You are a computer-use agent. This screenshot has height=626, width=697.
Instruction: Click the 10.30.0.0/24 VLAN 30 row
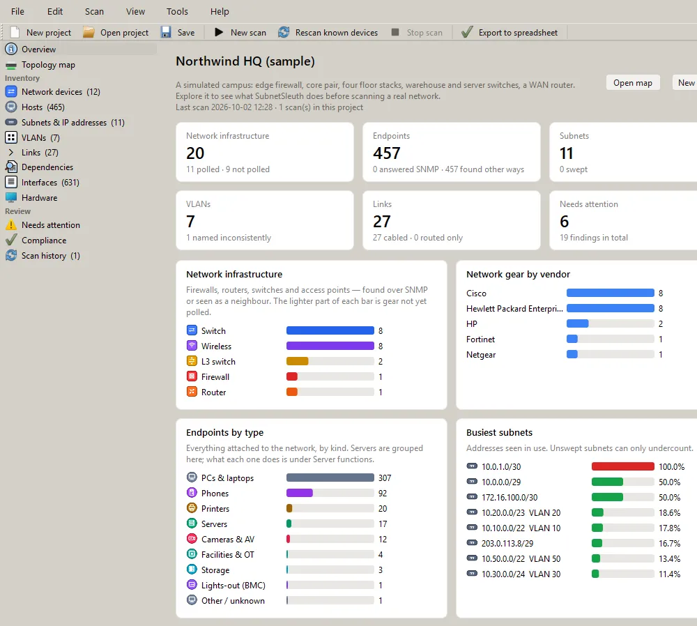pos(575,574)
